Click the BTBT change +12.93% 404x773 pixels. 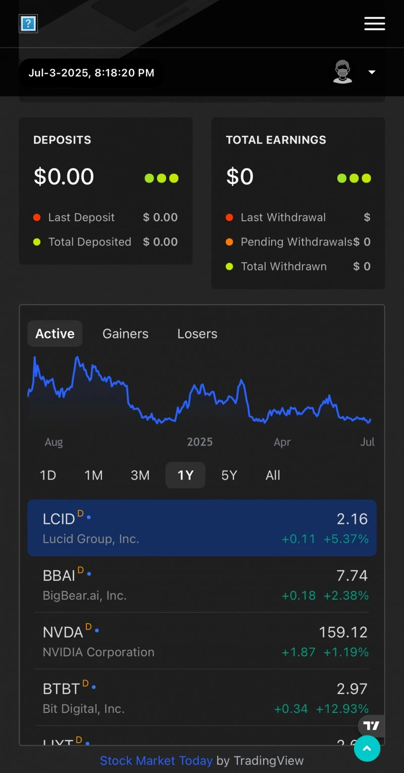click(x=342, y=709)
